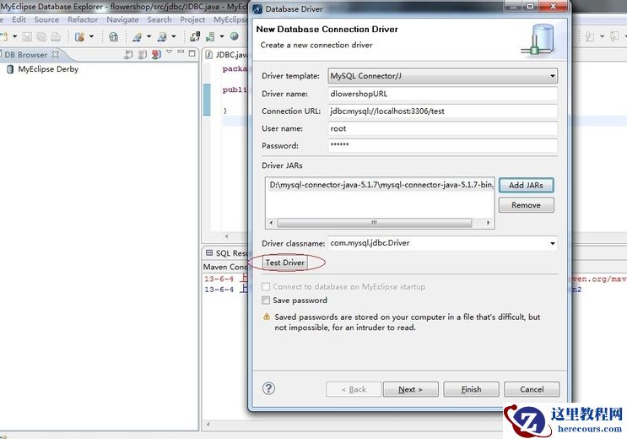This screenshot has width=627, height=439.
Task: Click the Driver JARs scrollbar right arrow
Action: [488, 223]
